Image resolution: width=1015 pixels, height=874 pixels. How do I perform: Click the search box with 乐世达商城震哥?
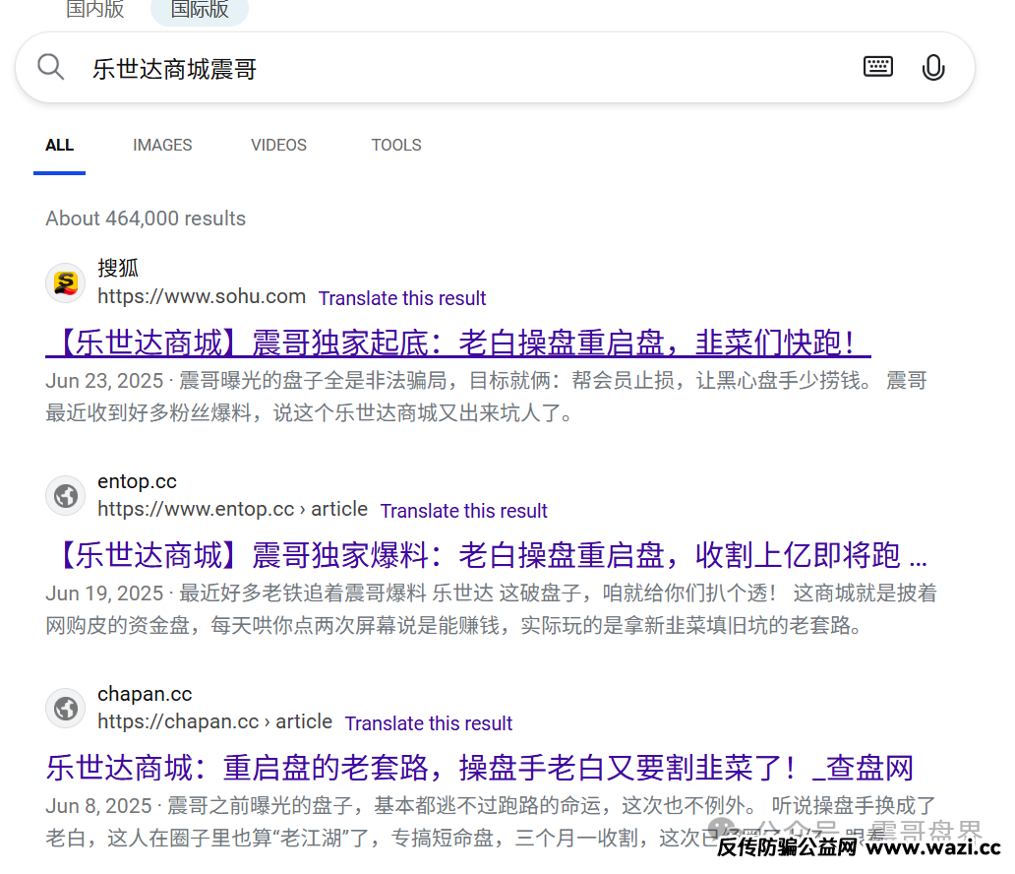coord(495,67)
